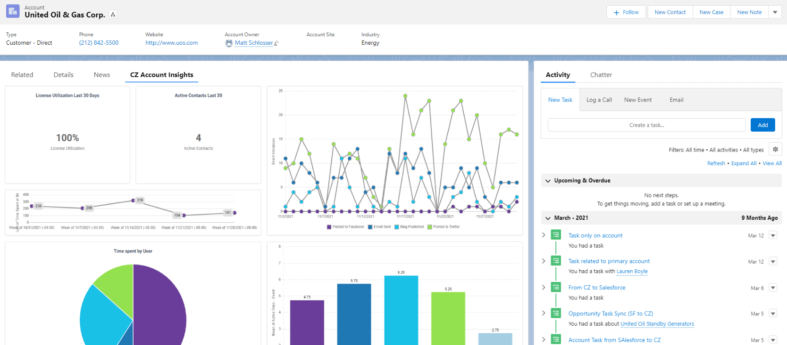Click Posted to Facebook legend swatch
787x345 pixels.
click(x=329, y=227)
